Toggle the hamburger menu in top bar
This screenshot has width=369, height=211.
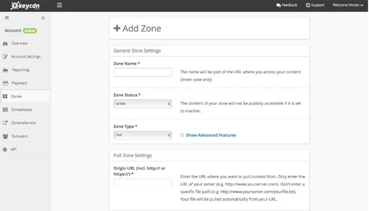coord(59,5)
